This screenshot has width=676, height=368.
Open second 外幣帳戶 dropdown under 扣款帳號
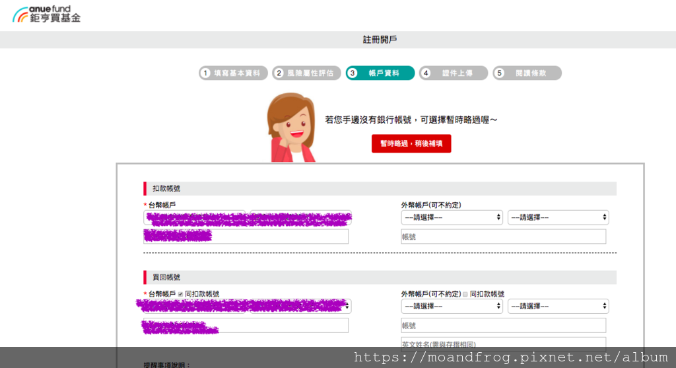click(x=558, y=217)
